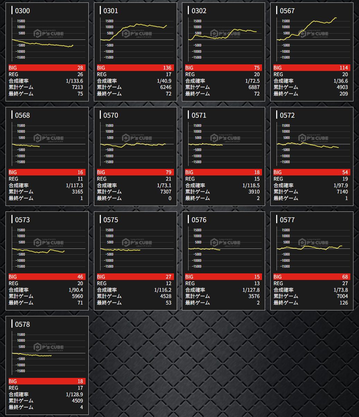
Task: Select the red BIG bar with value 114
Action: [312, 68]
